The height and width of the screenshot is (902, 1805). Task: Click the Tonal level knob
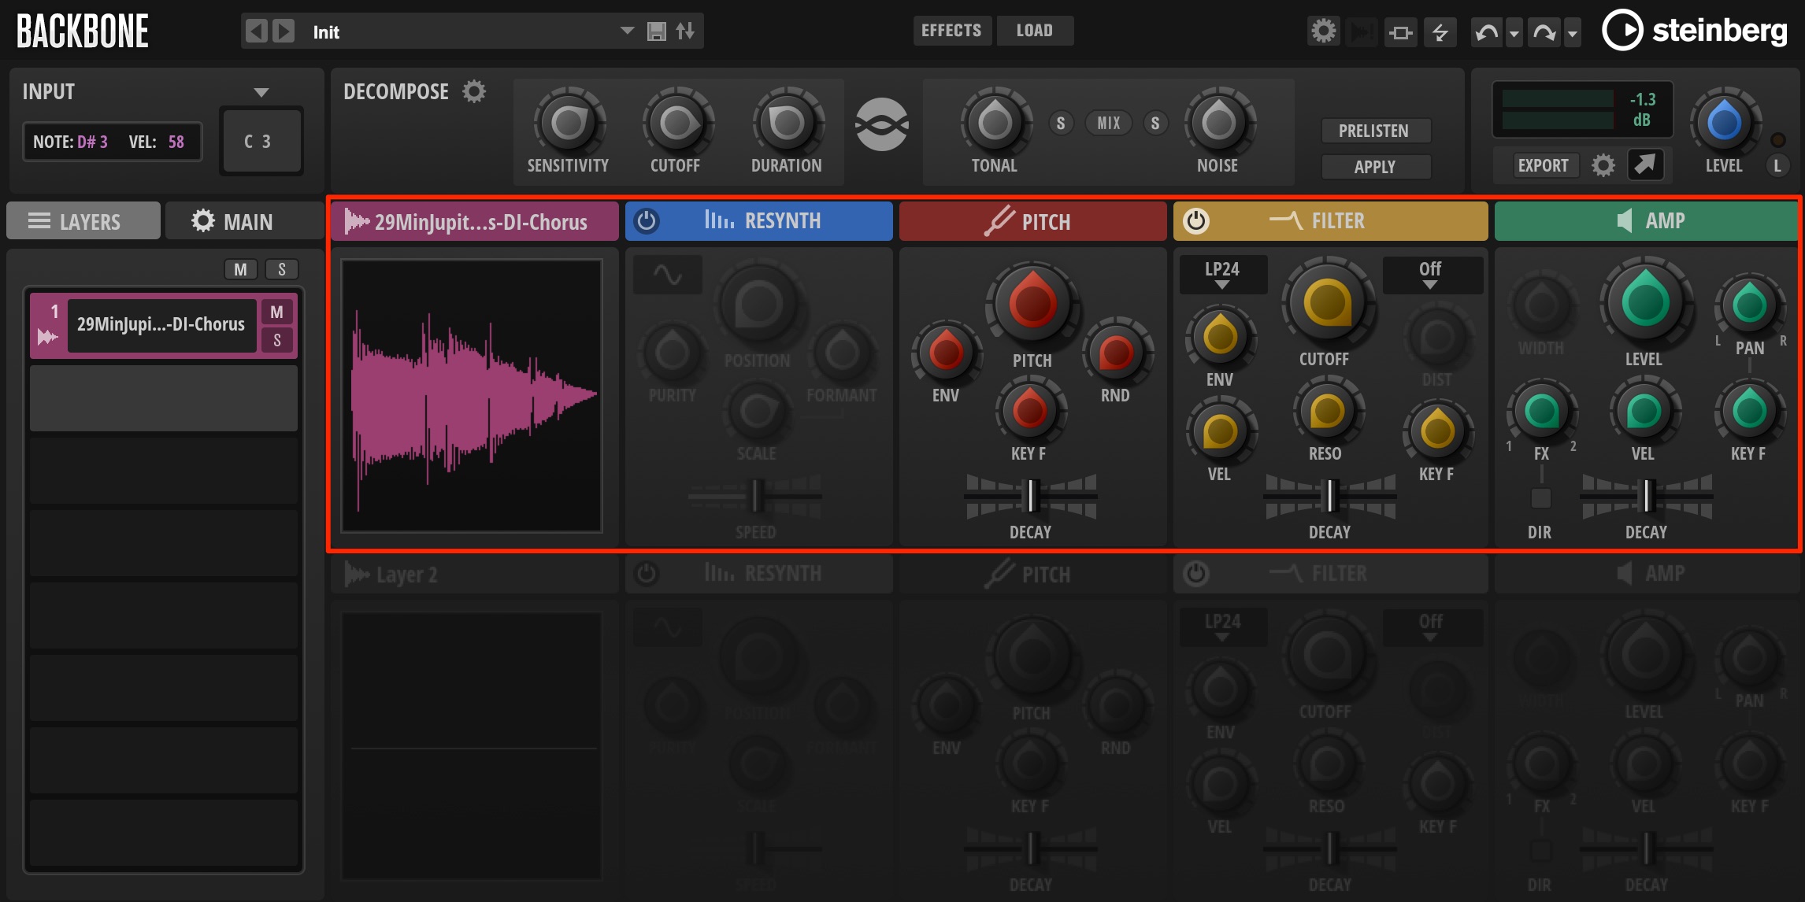[x=995, y=123]
